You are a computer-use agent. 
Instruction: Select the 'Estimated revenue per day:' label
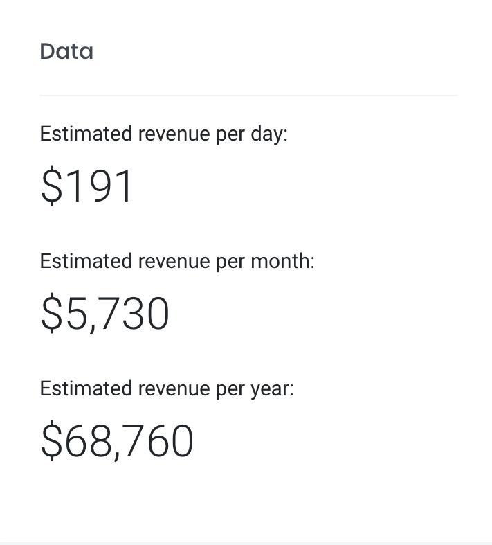(x=163, y=134)
